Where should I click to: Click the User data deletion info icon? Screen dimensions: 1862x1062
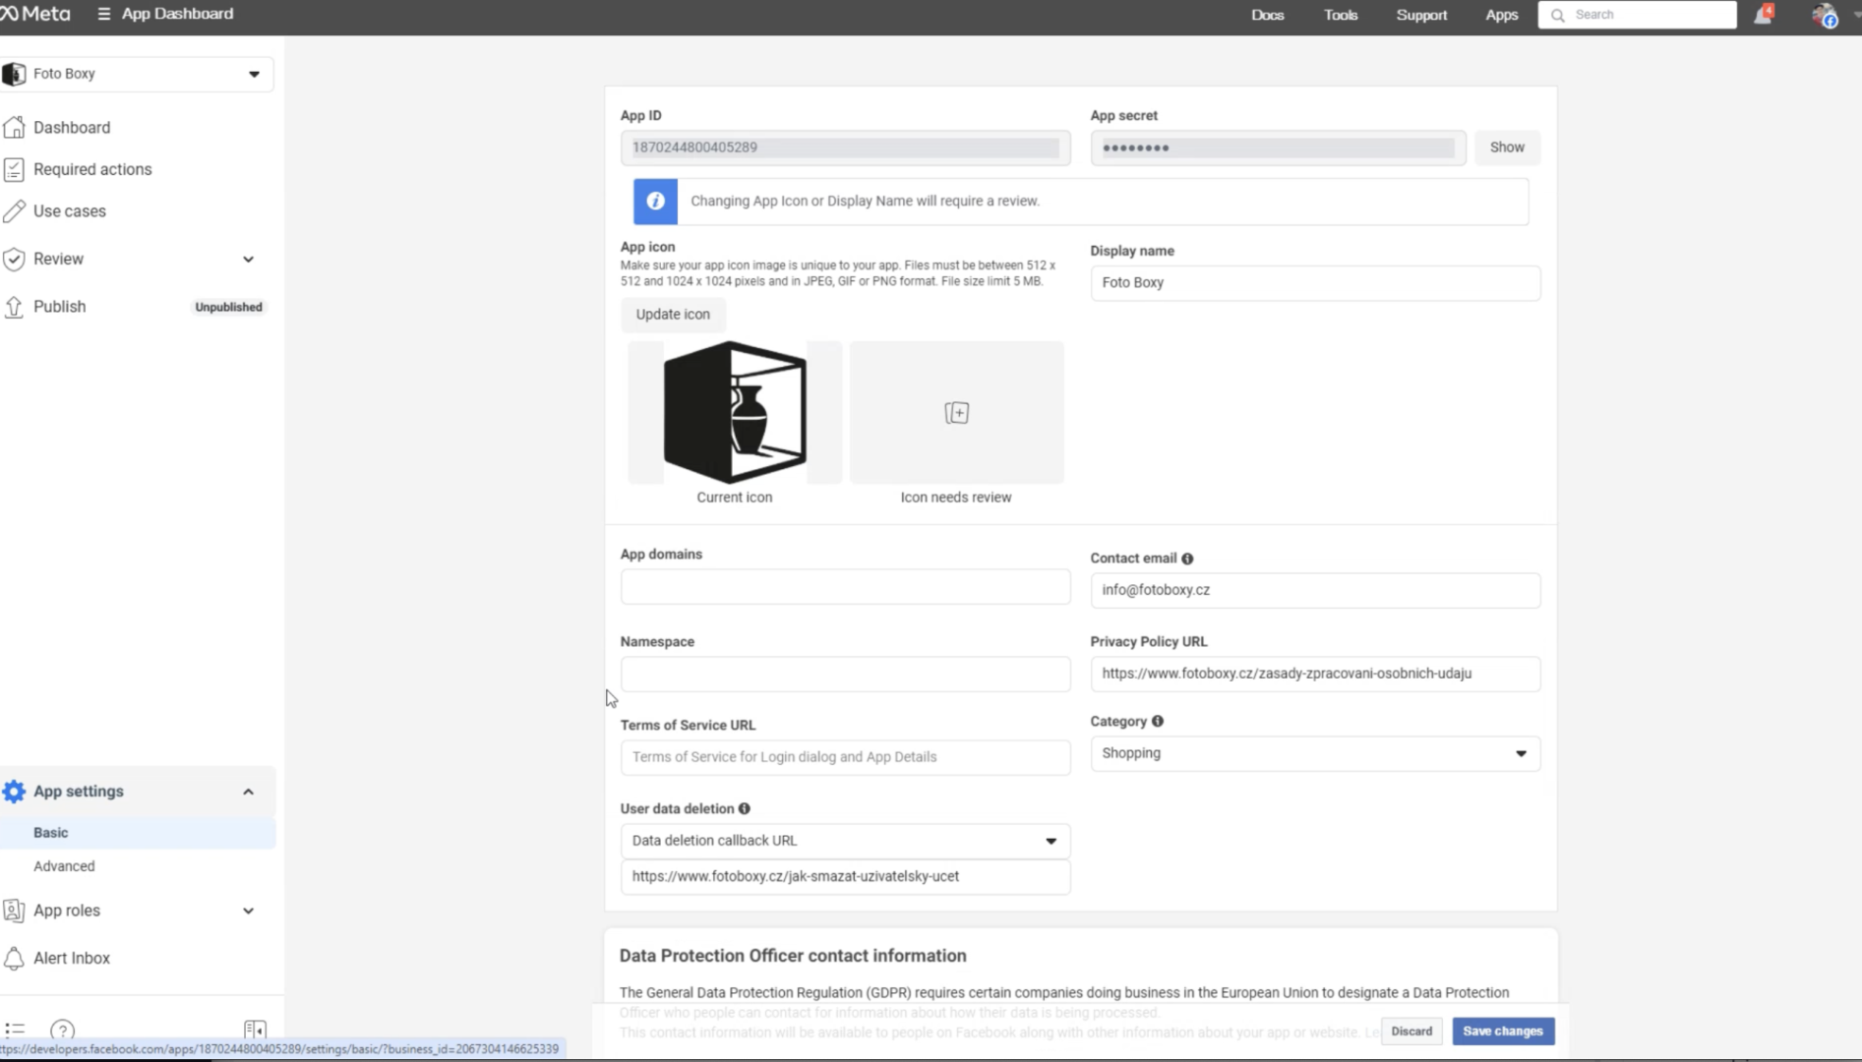tap(745, 809)
